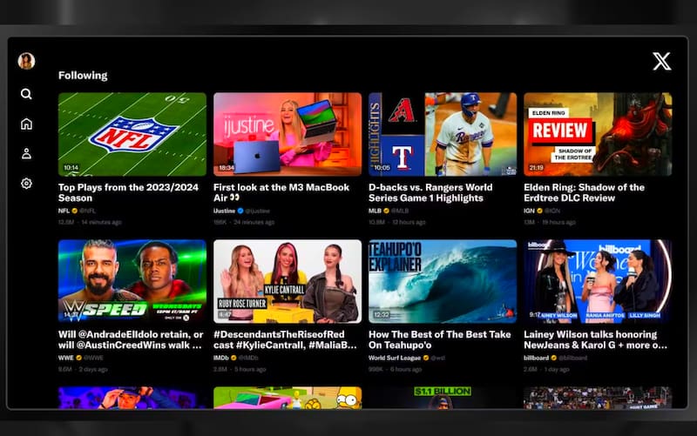Open The Simpsons thumbnail in bottom row
The image size is (697, 436).
(287, 398)
